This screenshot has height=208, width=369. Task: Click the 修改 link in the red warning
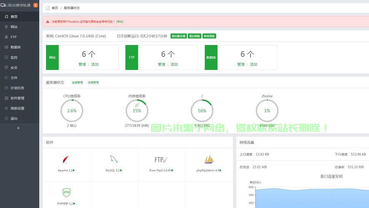tap(120, 22)
